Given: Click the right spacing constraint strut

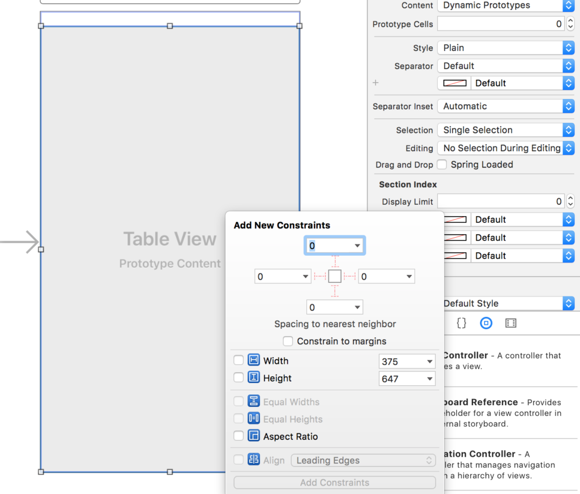Looking at the screenshot, I should click(349, 276).
